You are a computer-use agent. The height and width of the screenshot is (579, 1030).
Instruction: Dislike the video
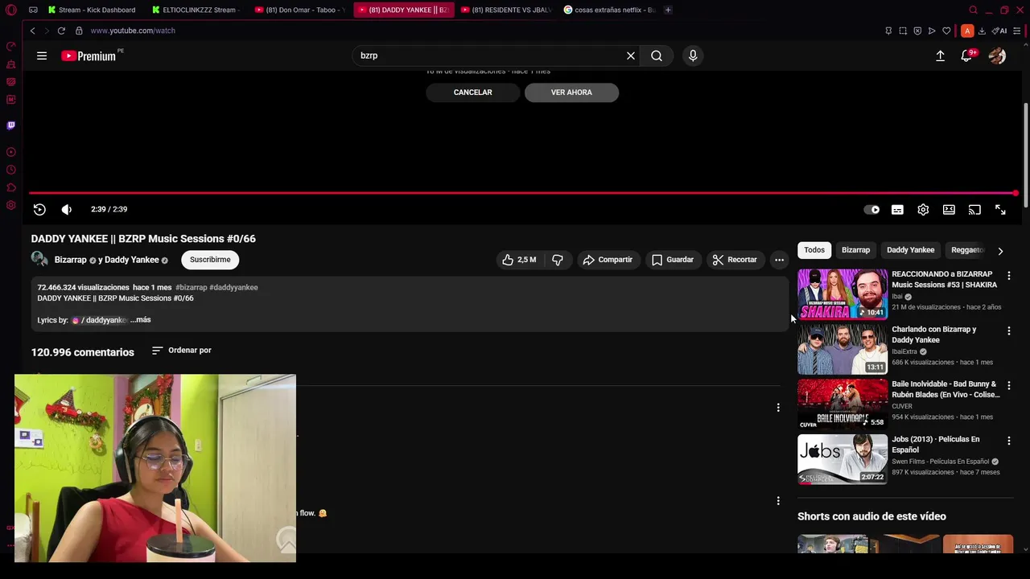coord(558,260)
